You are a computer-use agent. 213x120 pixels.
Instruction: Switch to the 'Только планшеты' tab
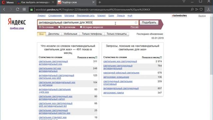[x=116, y=34]
